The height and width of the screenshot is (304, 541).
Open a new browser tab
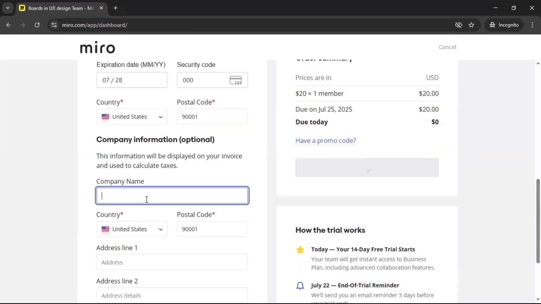pos(116,8)
